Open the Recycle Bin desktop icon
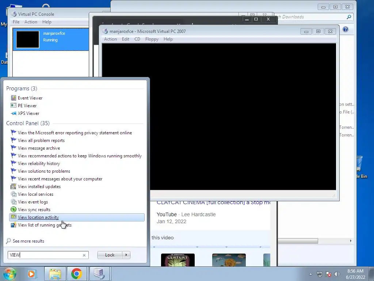Viewport: 374px width, 281px height. [361, 167]
